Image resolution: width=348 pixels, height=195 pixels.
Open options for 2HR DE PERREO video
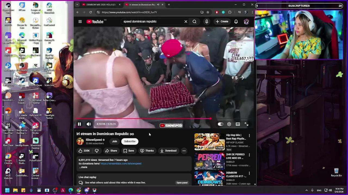[x=249, y=155]
